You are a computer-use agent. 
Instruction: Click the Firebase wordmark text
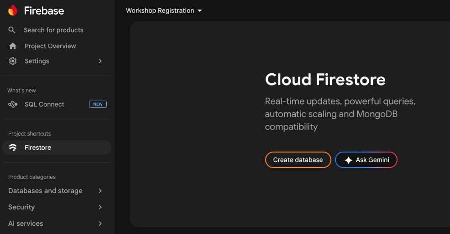pos(44,11)
